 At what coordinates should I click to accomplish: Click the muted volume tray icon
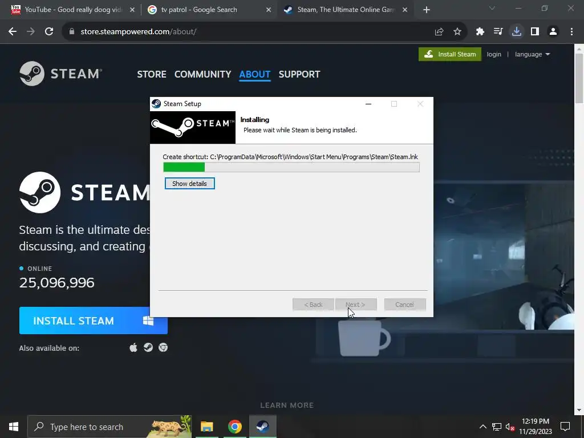pyautogui.click(x=510, y=427)
